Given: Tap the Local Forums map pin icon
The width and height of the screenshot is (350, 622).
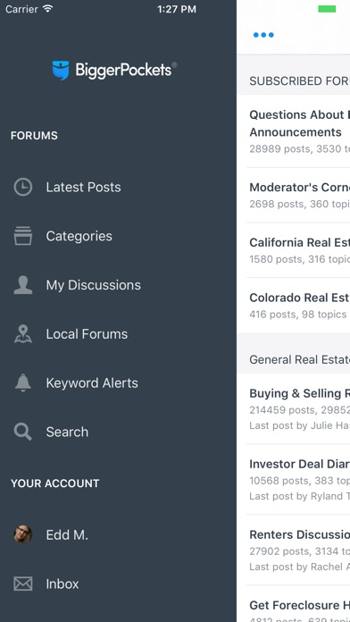Looking at the screenshot, I should (23, 334).
